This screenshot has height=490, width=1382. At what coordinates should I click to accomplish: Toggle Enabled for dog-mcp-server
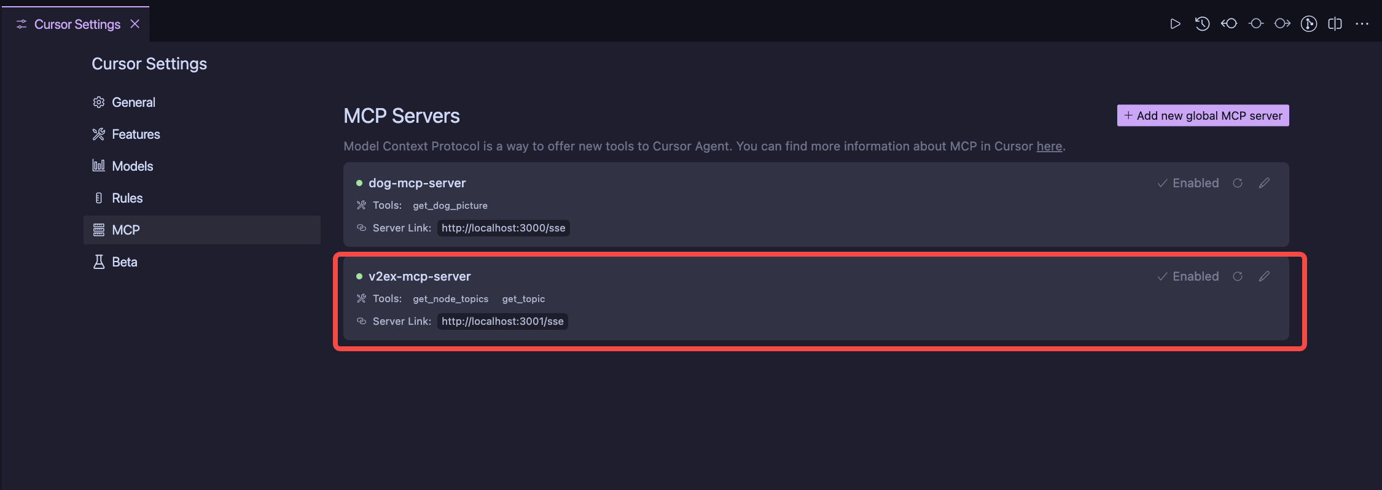pyautogui.click(x=1188, y=183)
